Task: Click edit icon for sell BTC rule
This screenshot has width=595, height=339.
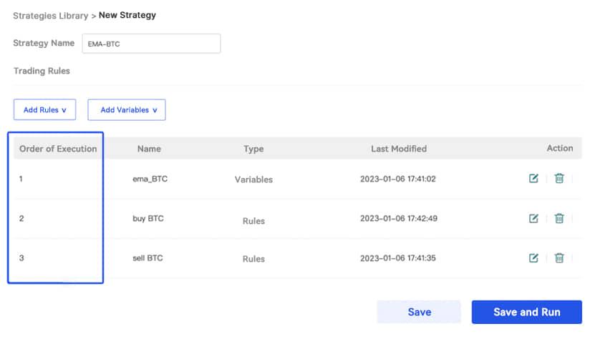Action: [x=533, y=258]
